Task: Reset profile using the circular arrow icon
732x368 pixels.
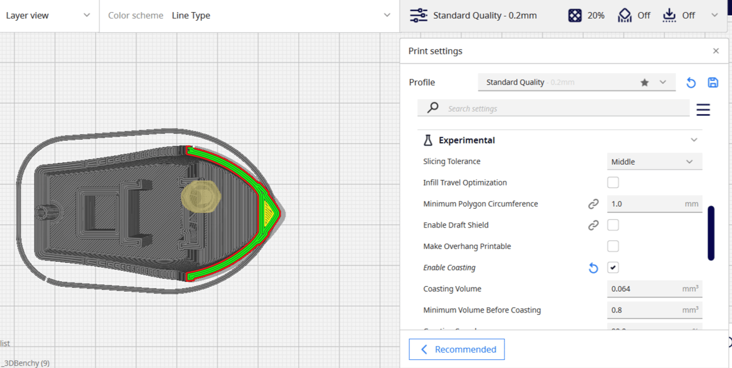Action: tap(691, 82)
